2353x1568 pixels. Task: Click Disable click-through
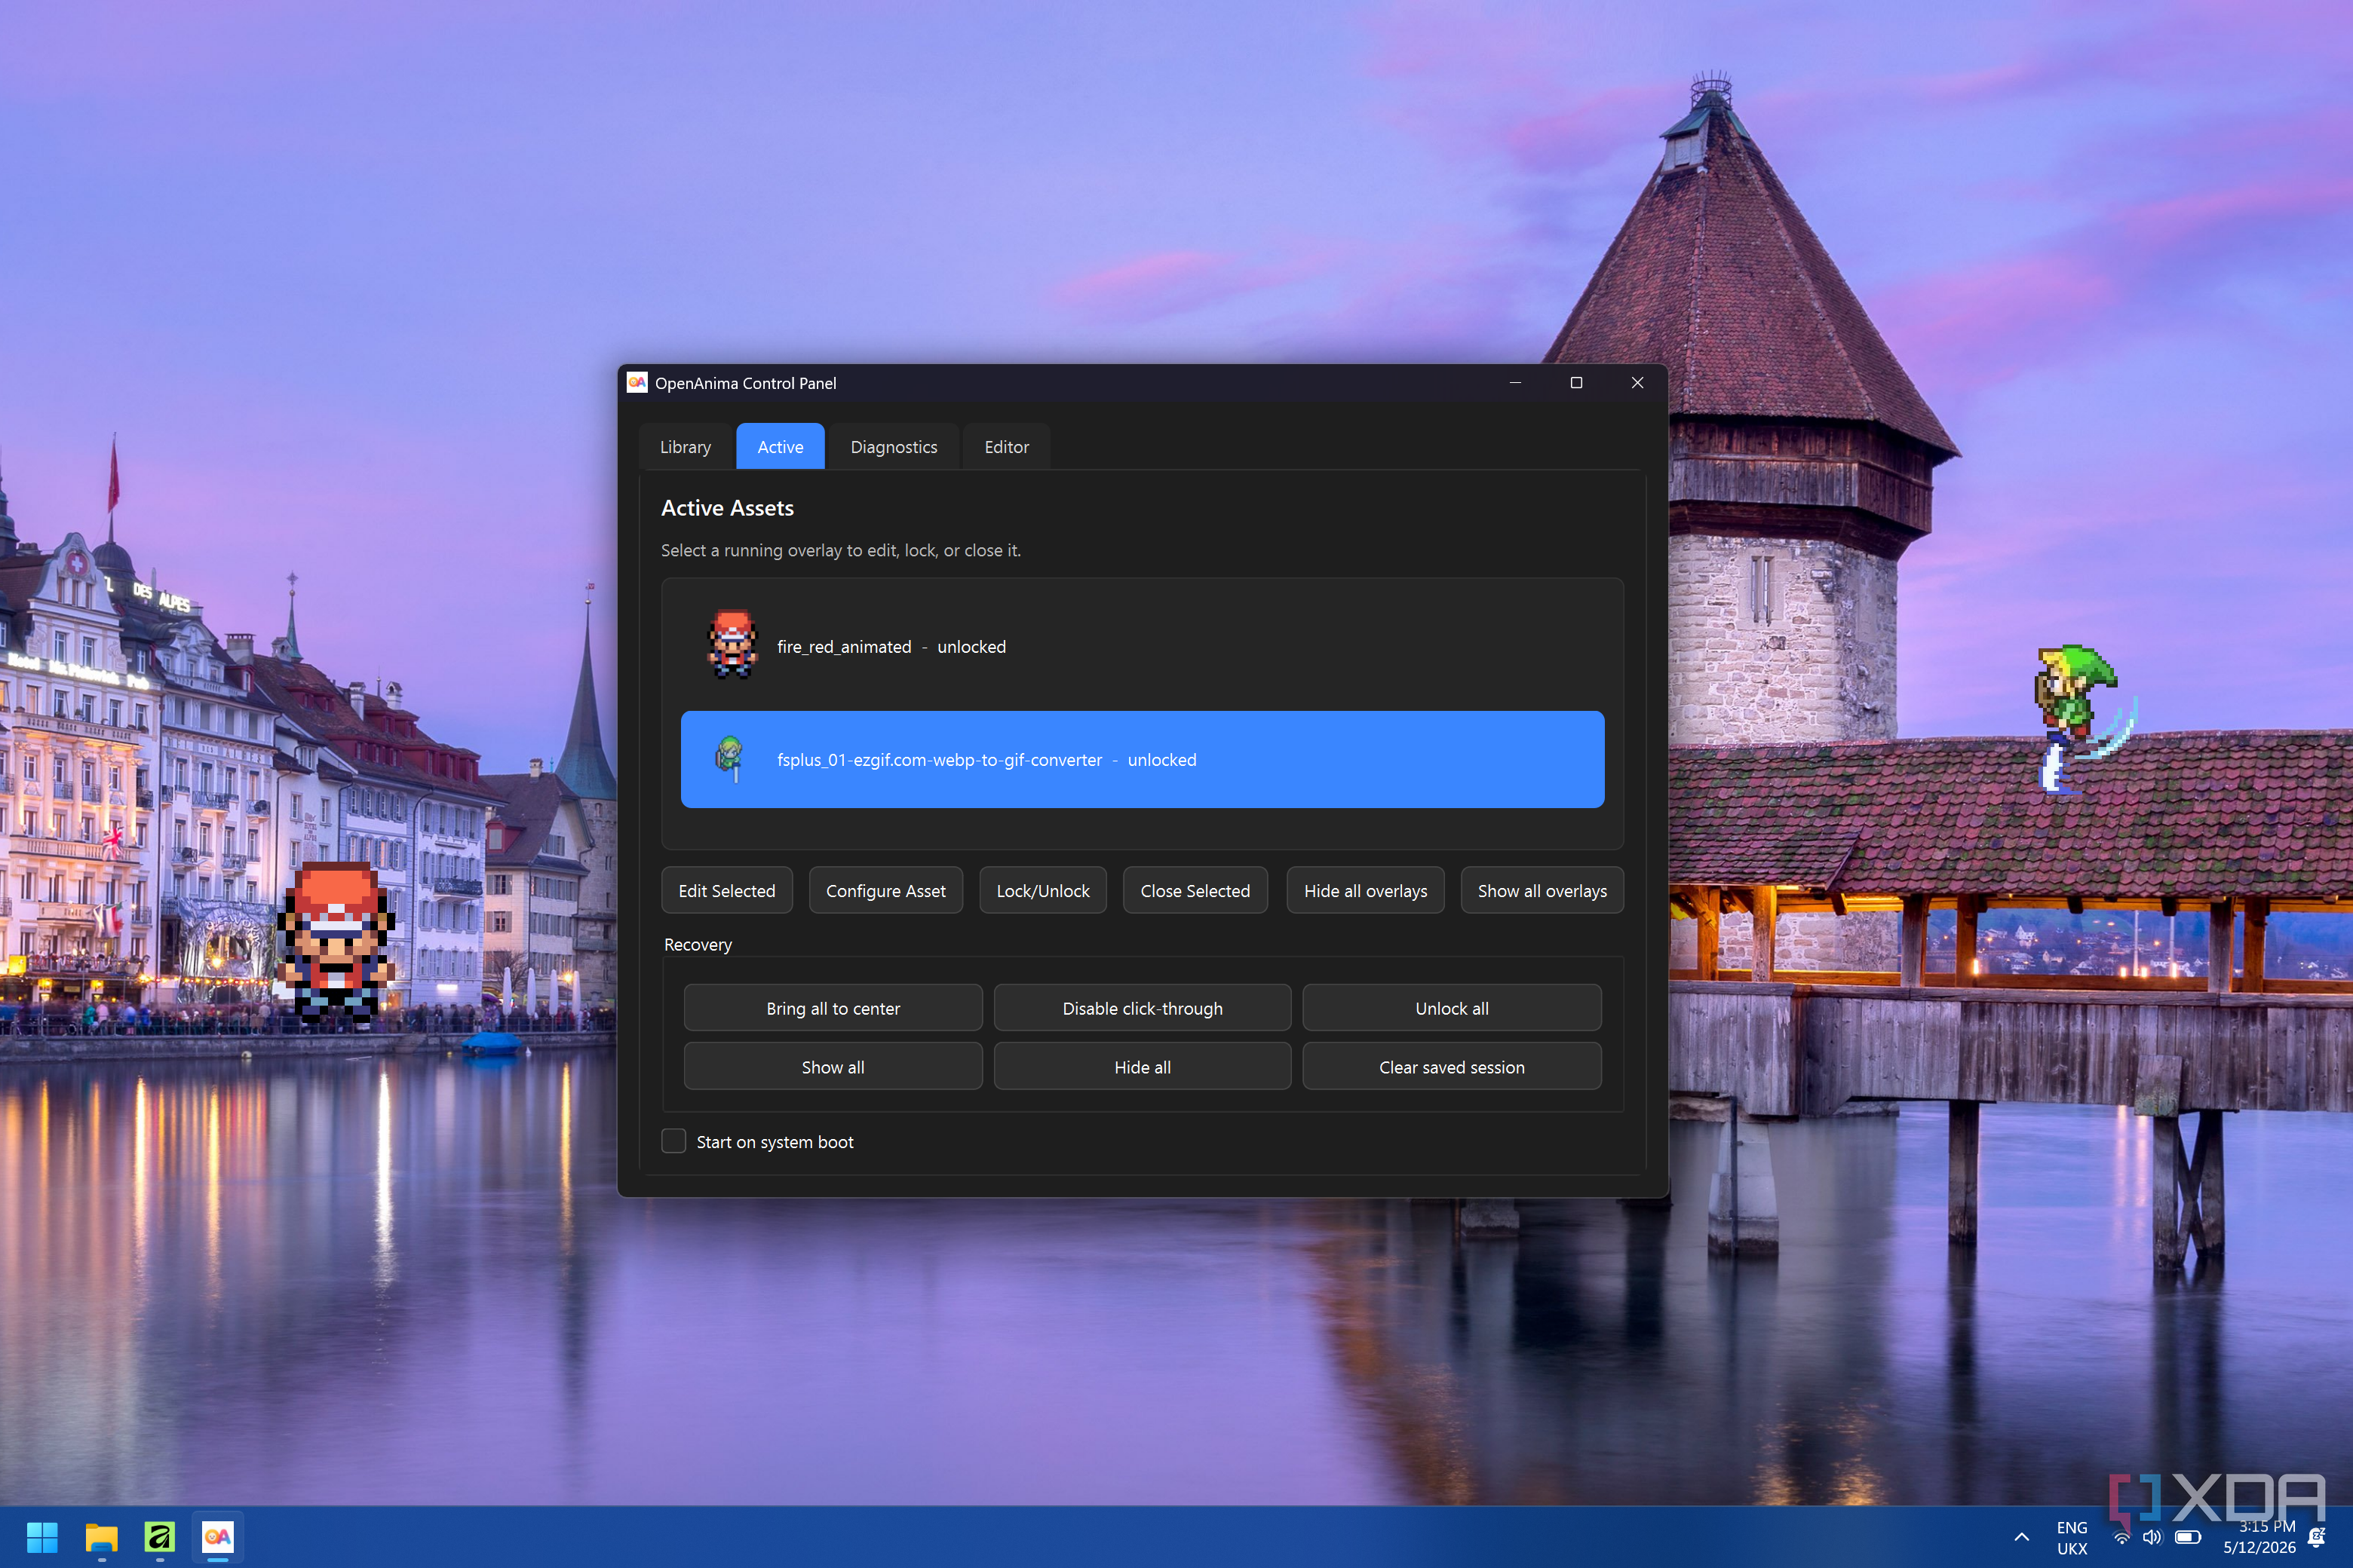1143,1008
